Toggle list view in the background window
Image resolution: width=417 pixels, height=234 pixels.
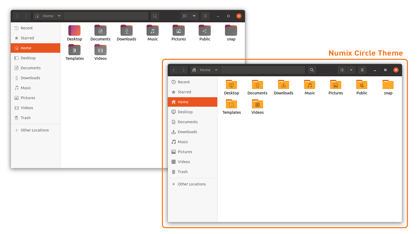(x=185, y=16)
